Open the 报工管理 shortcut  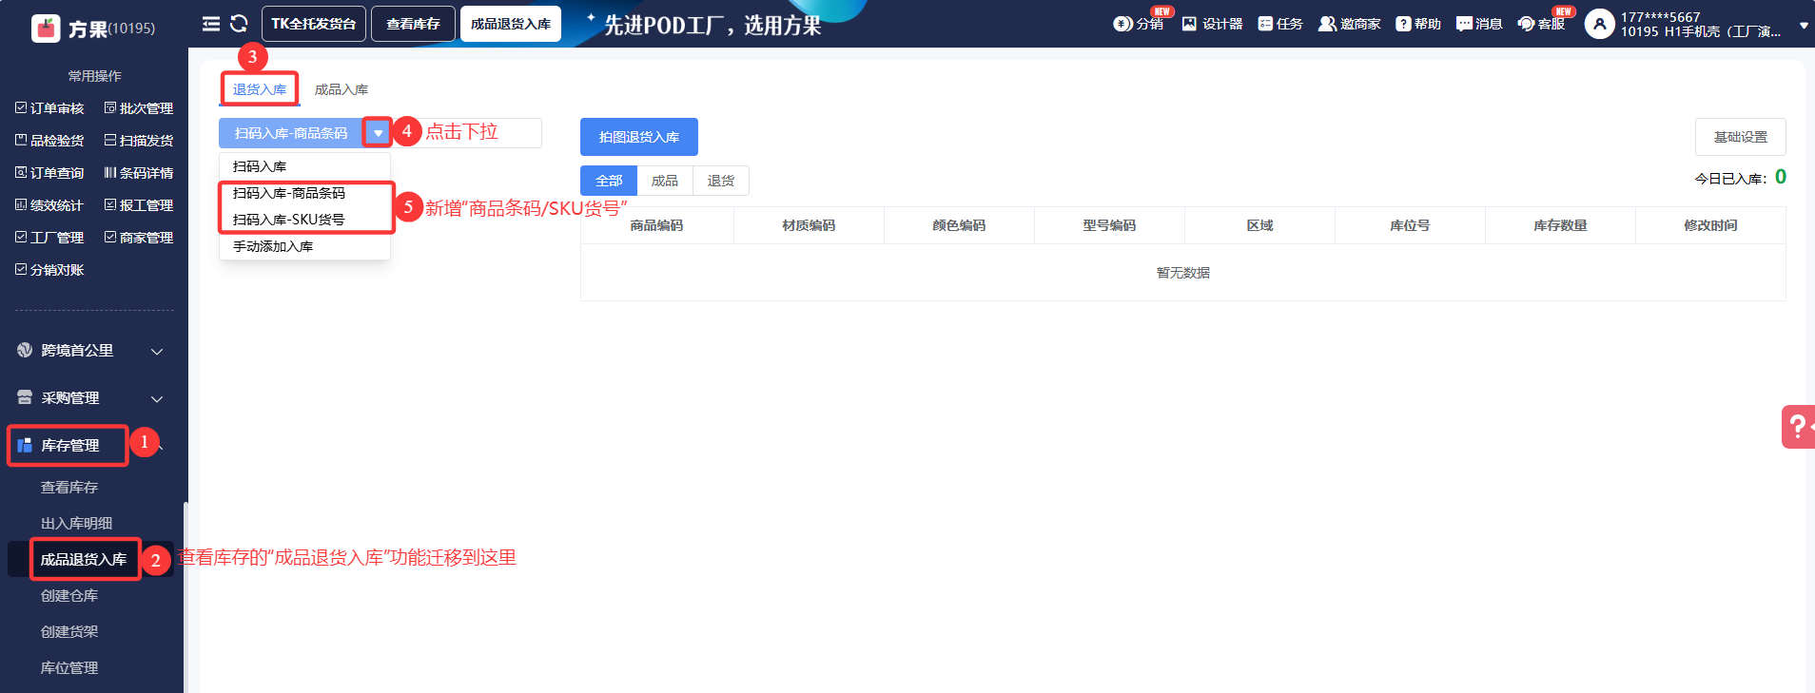click(x=139, y=205)
